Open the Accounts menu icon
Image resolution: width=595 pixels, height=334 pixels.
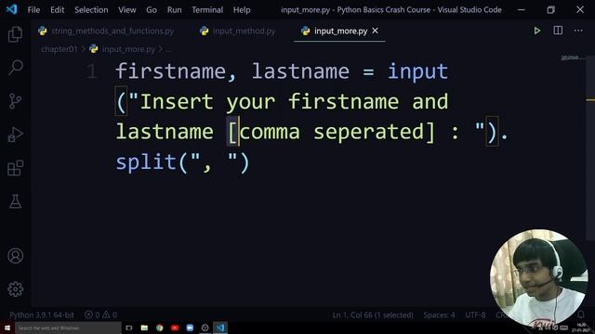(x=15, y=256)
